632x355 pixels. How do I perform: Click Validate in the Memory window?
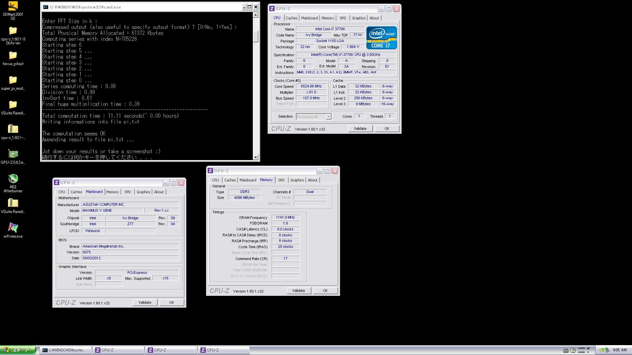pyautogui.click(x=299, y=291)
